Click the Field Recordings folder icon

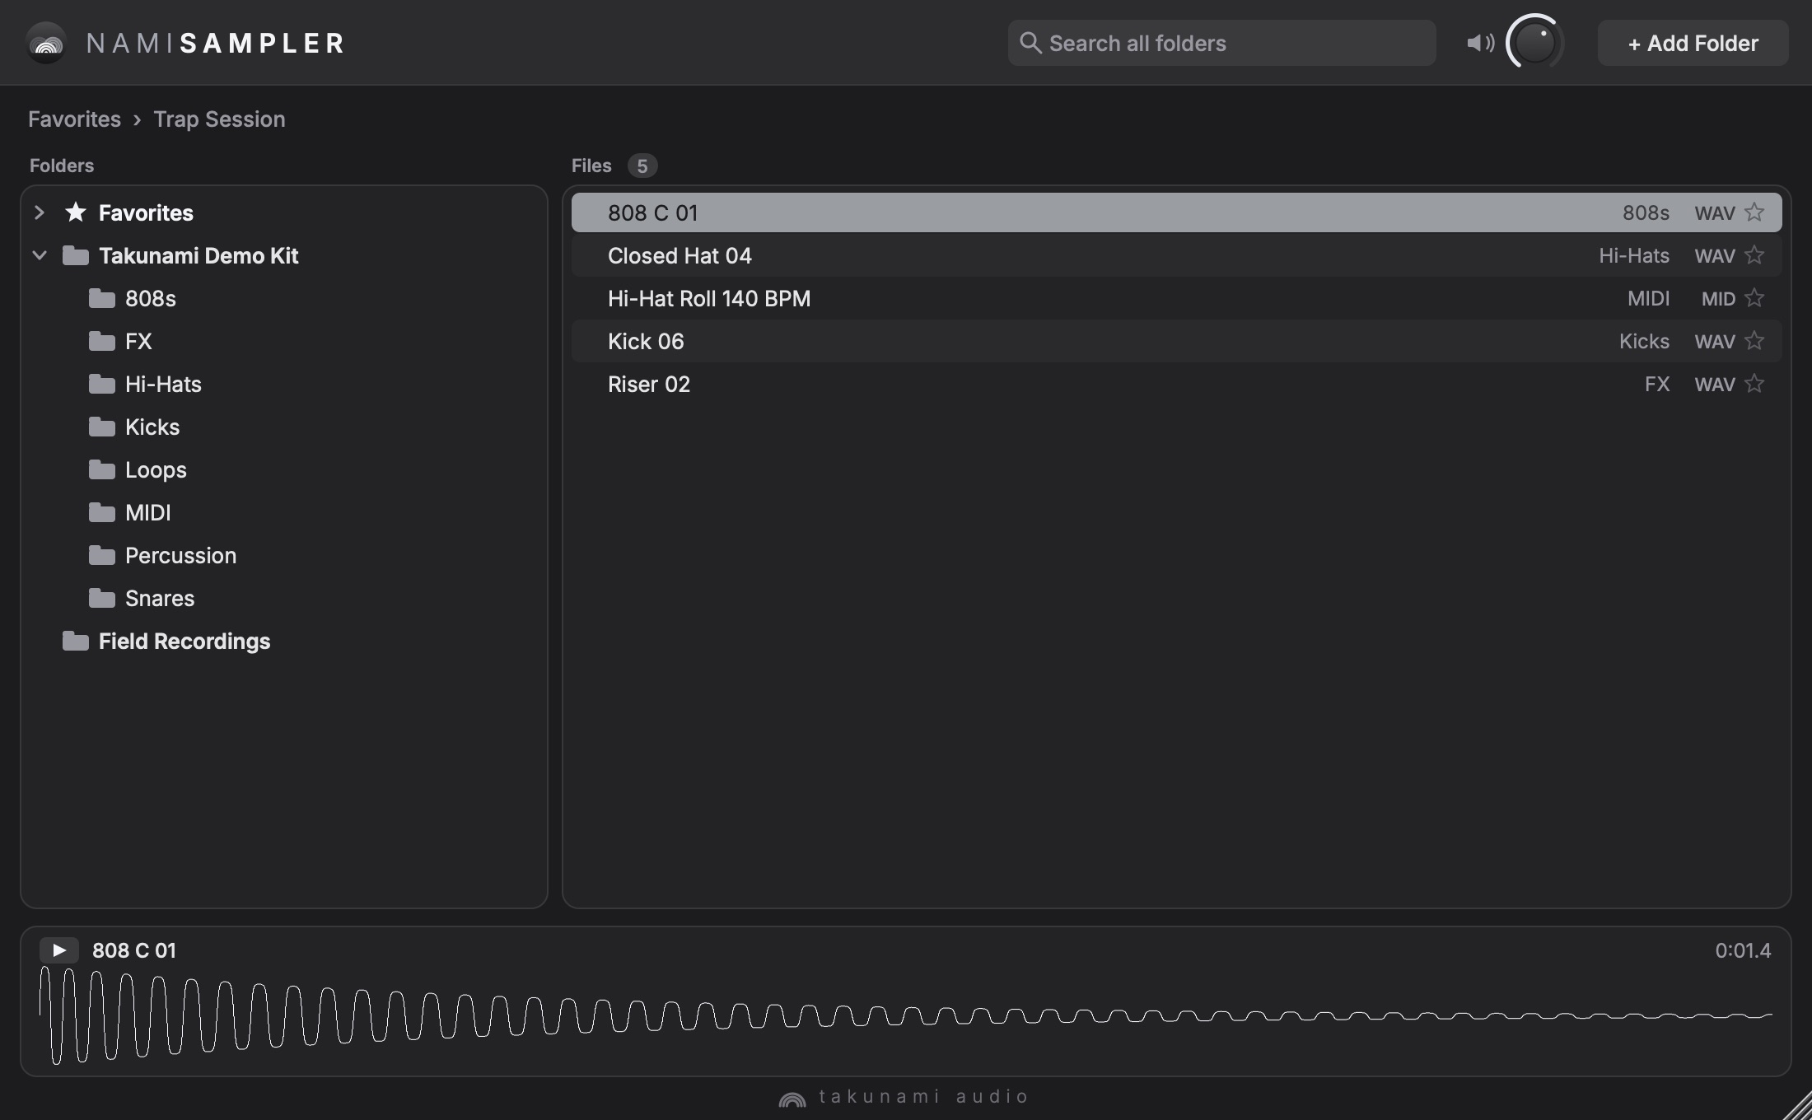[76, 641]
